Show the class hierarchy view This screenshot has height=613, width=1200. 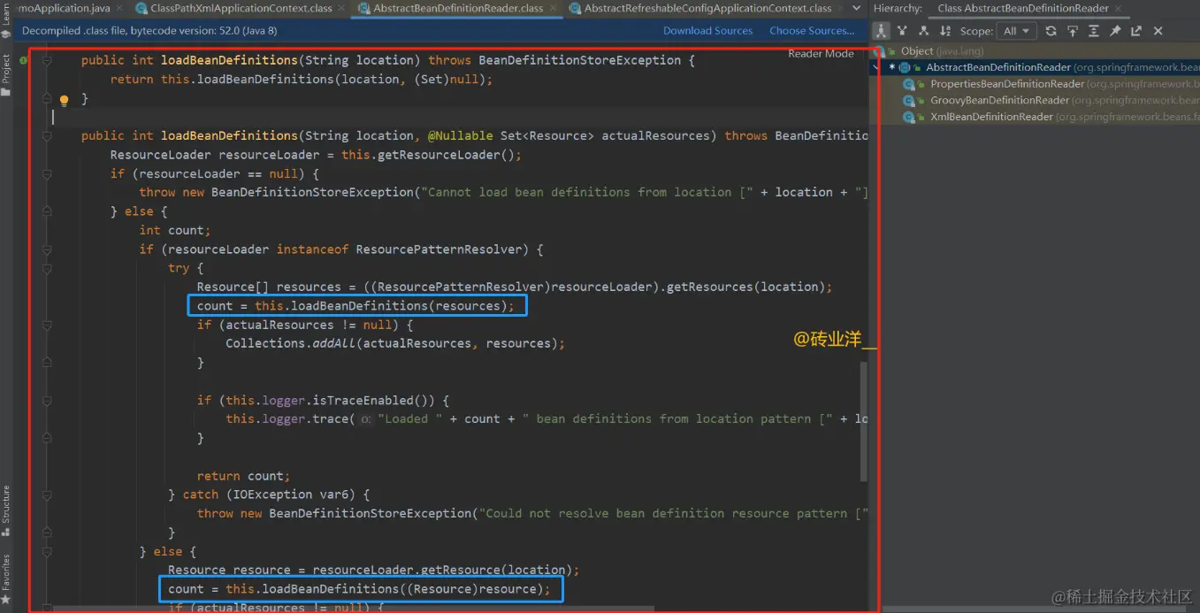point(882,31)
